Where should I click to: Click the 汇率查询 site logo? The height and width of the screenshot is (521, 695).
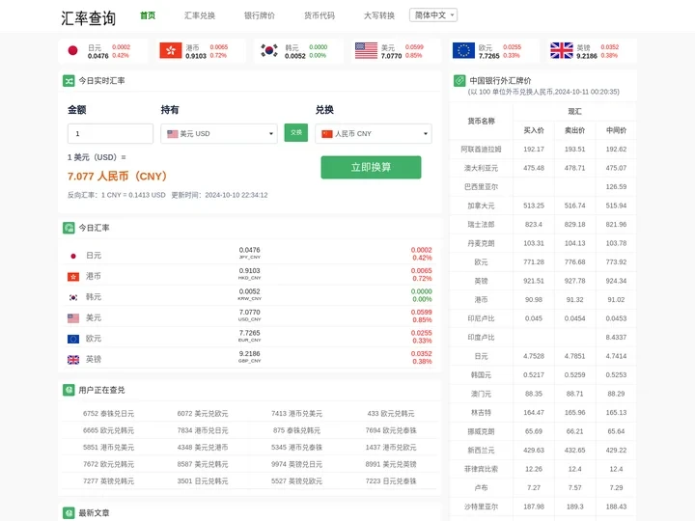click(x=88, y=17)
